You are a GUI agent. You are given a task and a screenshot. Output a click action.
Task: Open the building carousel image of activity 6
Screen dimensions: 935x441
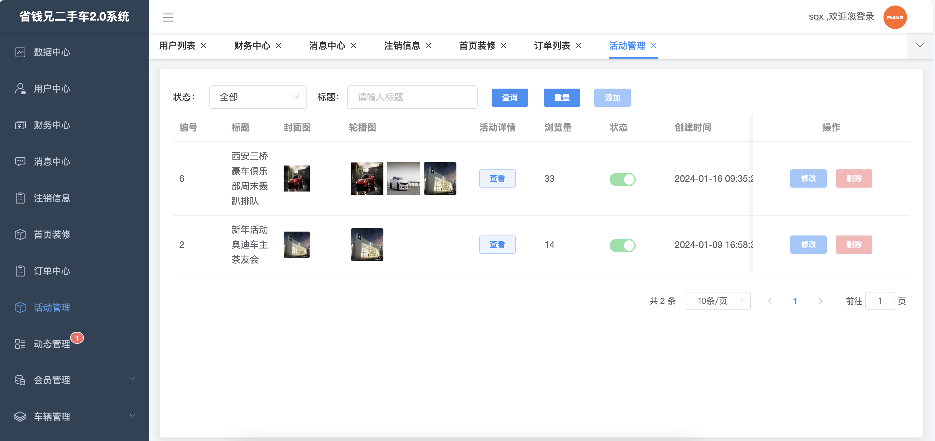point(440,178)
